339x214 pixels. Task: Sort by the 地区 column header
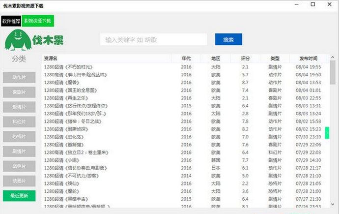pos(216,59)
